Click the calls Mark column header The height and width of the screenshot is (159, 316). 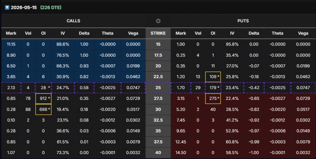coord(10,33)
